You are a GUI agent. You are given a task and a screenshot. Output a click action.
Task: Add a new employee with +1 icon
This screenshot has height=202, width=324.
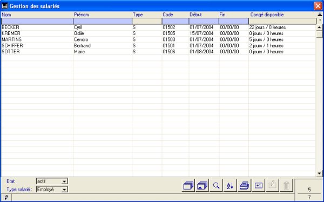[x=259, y=185]
